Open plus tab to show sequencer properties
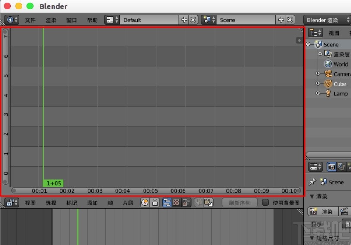Viewport: 351px width, 245px height. pyautogui.click(x=299, y=40)
